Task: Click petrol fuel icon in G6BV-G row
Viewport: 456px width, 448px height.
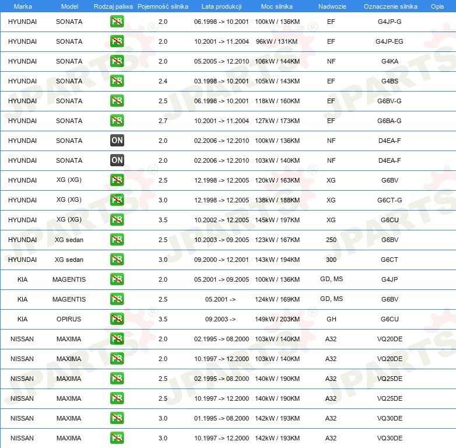Action: point(117,100)
